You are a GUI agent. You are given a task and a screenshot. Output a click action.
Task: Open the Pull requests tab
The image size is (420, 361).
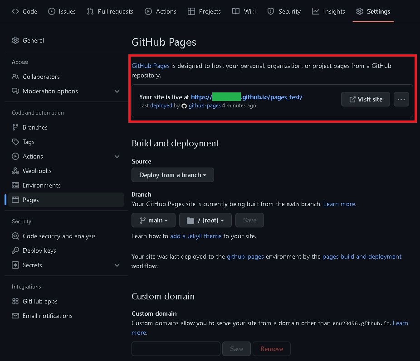coord(110,11)
